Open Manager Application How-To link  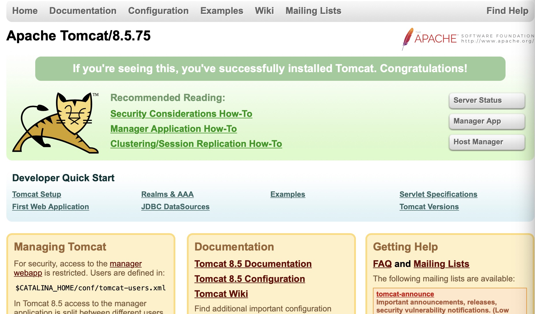[174, 129]
